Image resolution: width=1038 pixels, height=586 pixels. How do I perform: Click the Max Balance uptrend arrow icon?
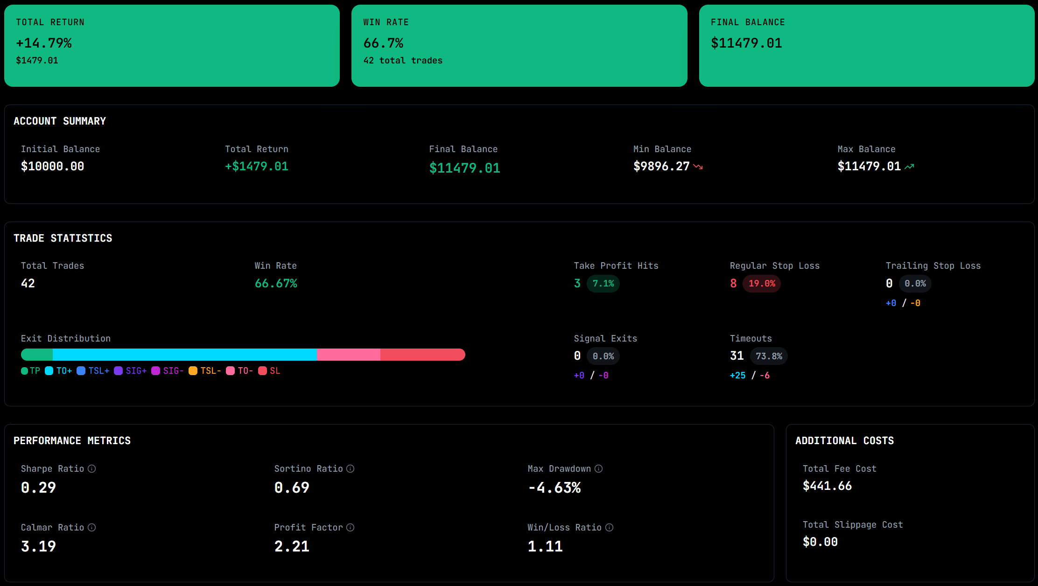pos(909,167)
